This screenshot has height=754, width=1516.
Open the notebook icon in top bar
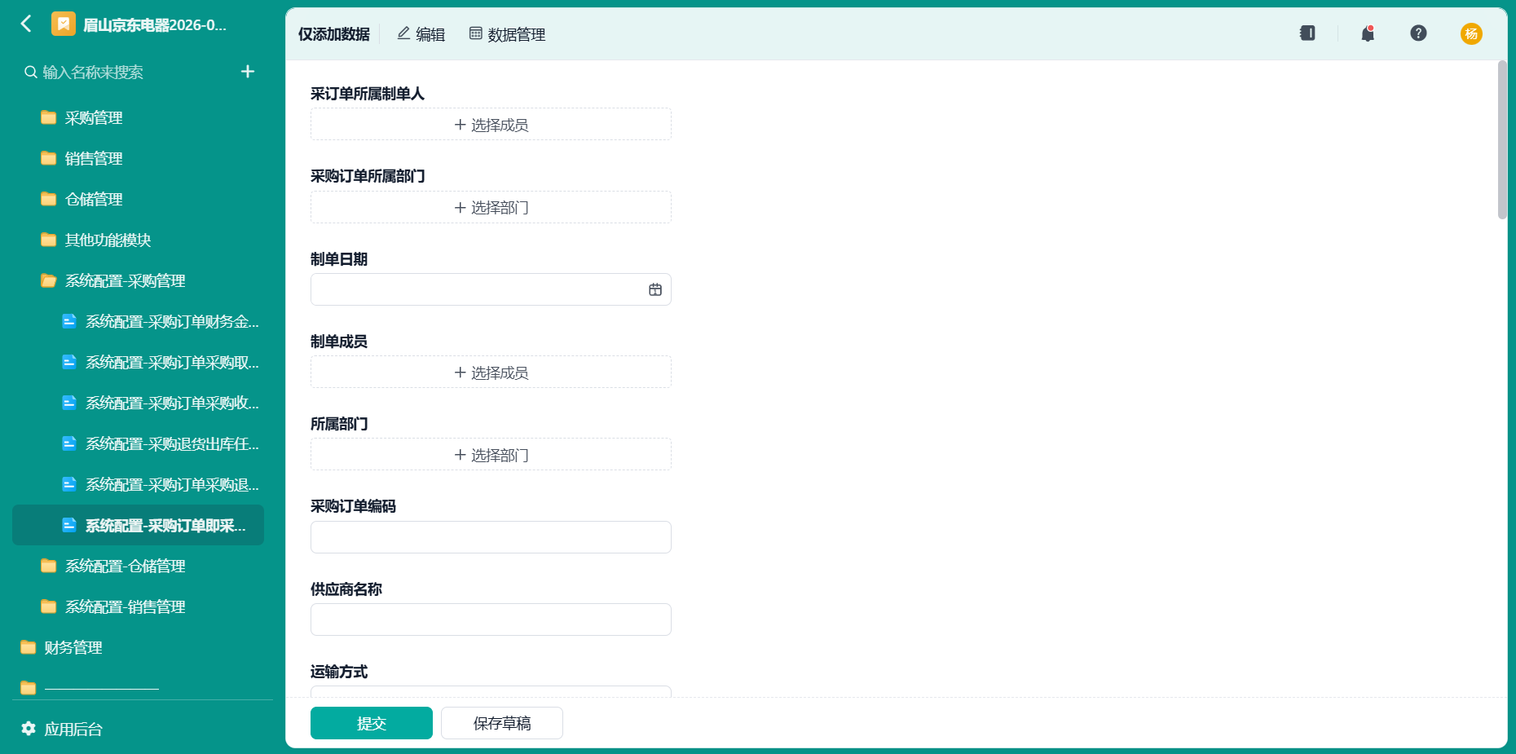click(x=1307, y=33)
